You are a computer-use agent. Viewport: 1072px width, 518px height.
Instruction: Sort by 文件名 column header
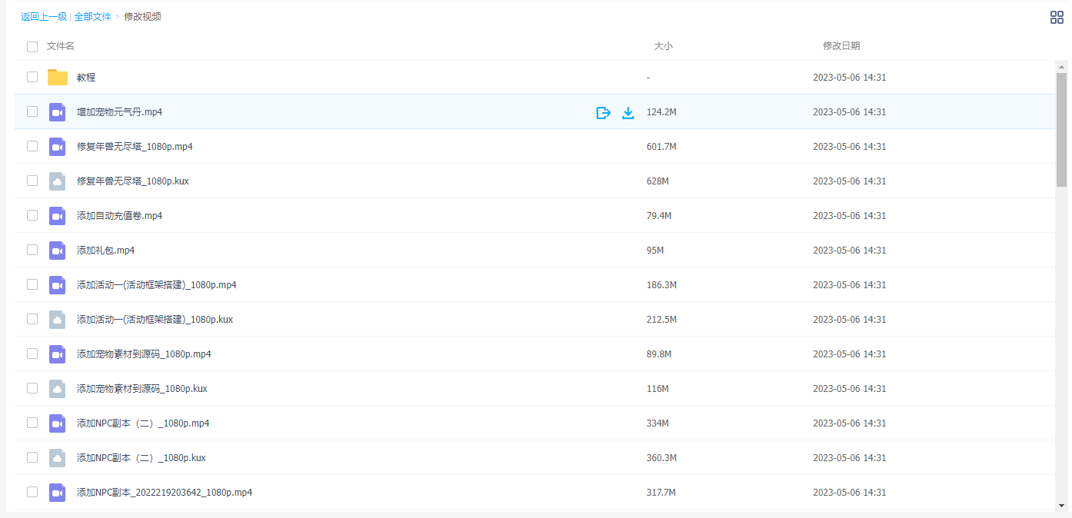tap(61, 46)
